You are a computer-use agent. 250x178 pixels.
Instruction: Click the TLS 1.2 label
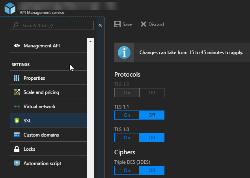122,84
